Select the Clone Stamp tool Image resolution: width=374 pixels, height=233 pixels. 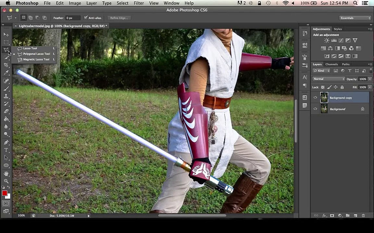click(6, 96)
